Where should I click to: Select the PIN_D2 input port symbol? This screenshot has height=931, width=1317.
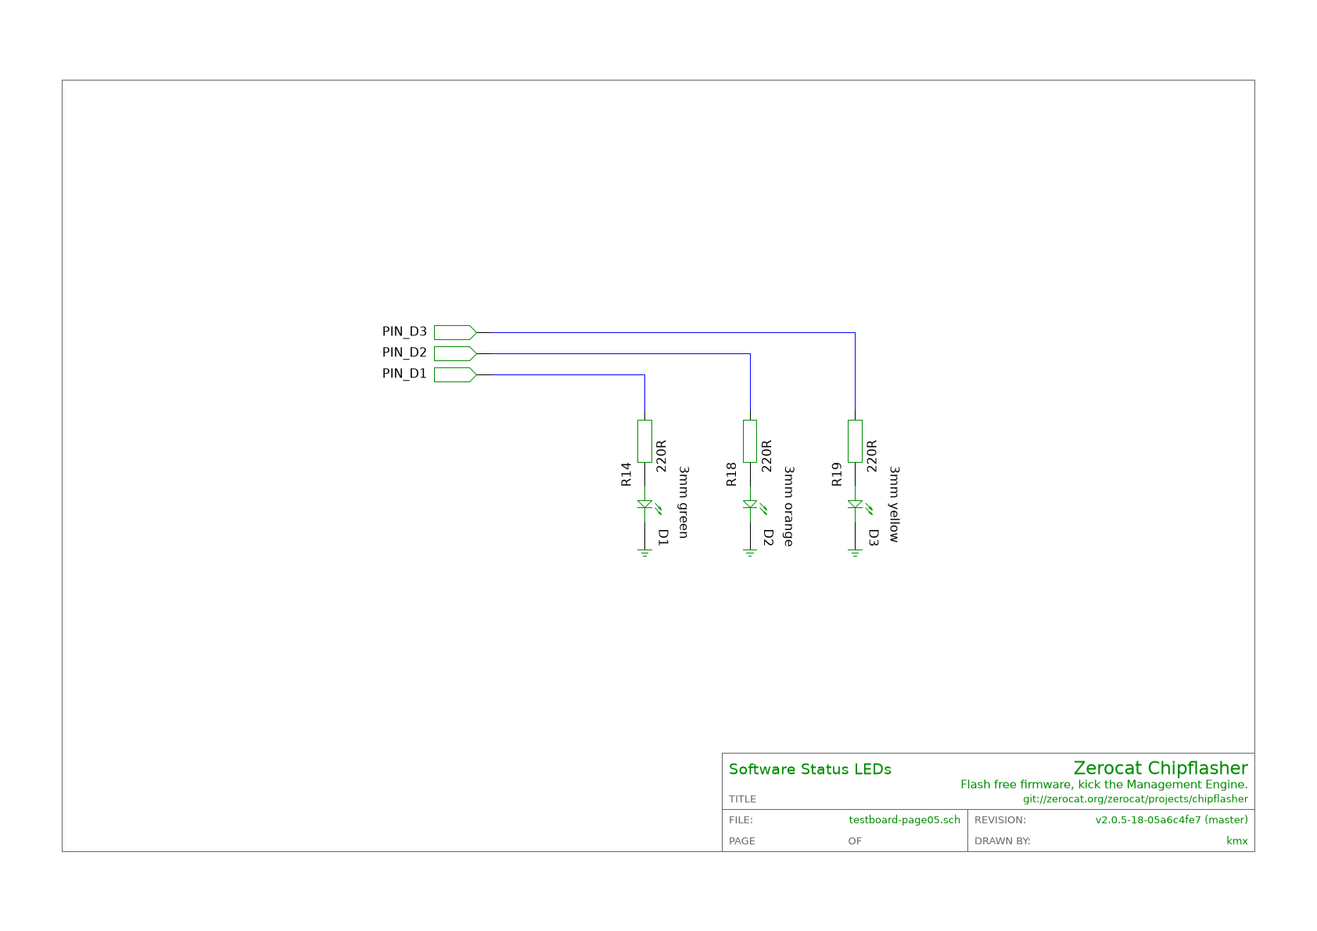(x=455, y=353)
